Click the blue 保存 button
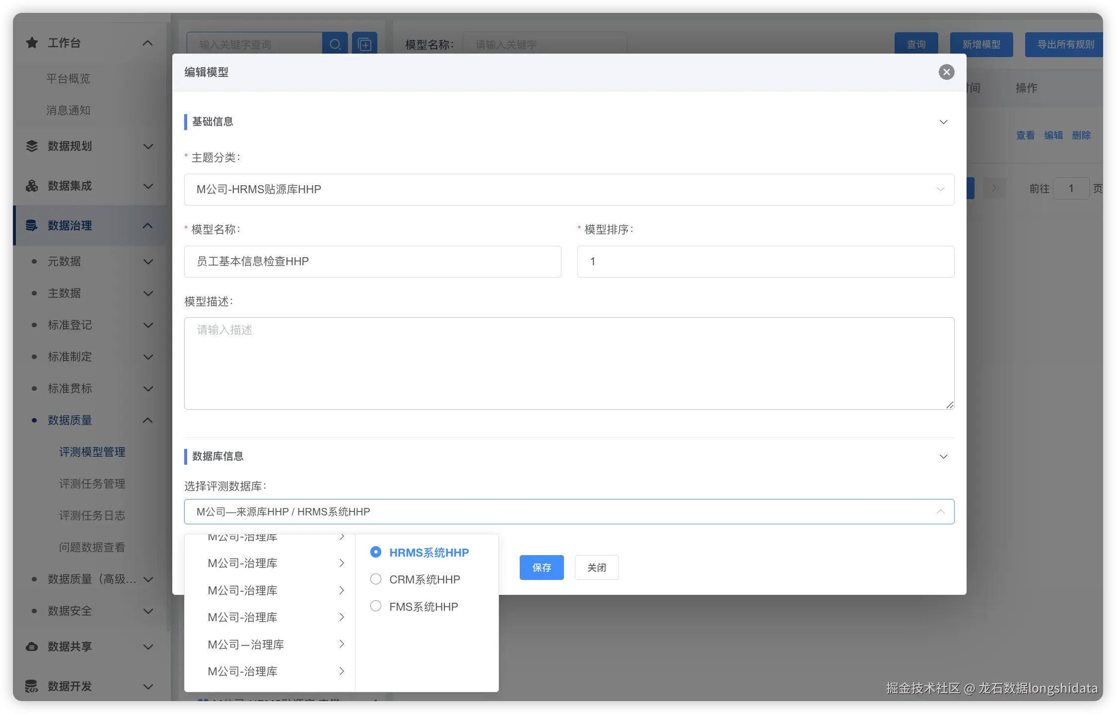Image resolution: width=1116 pixels, height=714 pixels. [x=542, y=568]
